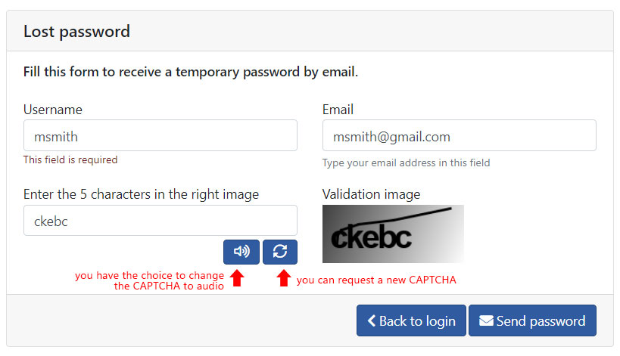Click the red arrow under the audio button
Screen dimensions: 620x356
tap(237, 278)
